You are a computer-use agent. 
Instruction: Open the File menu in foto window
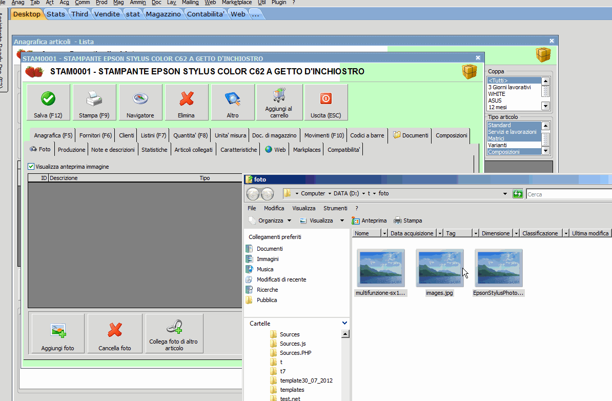252,208
